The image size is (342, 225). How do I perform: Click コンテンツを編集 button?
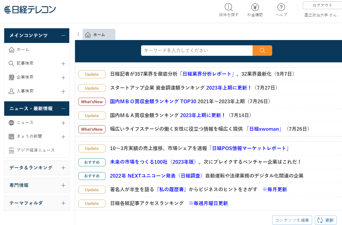(292, 220)
